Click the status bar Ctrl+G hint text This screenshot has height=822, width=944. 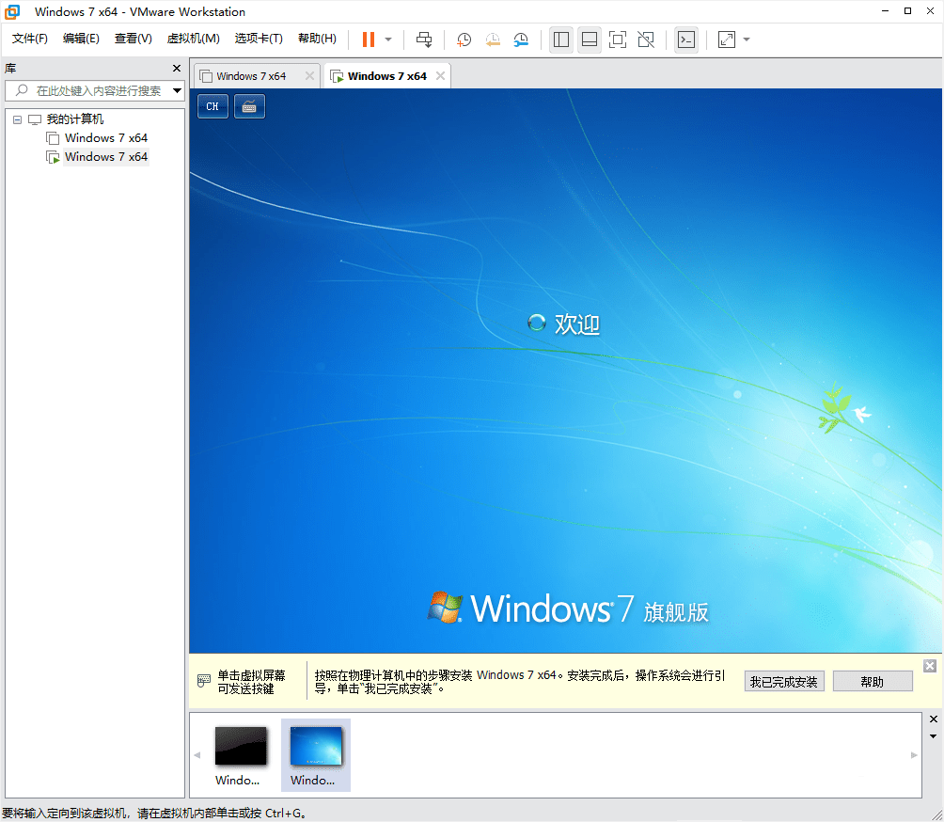click(153, 813)
